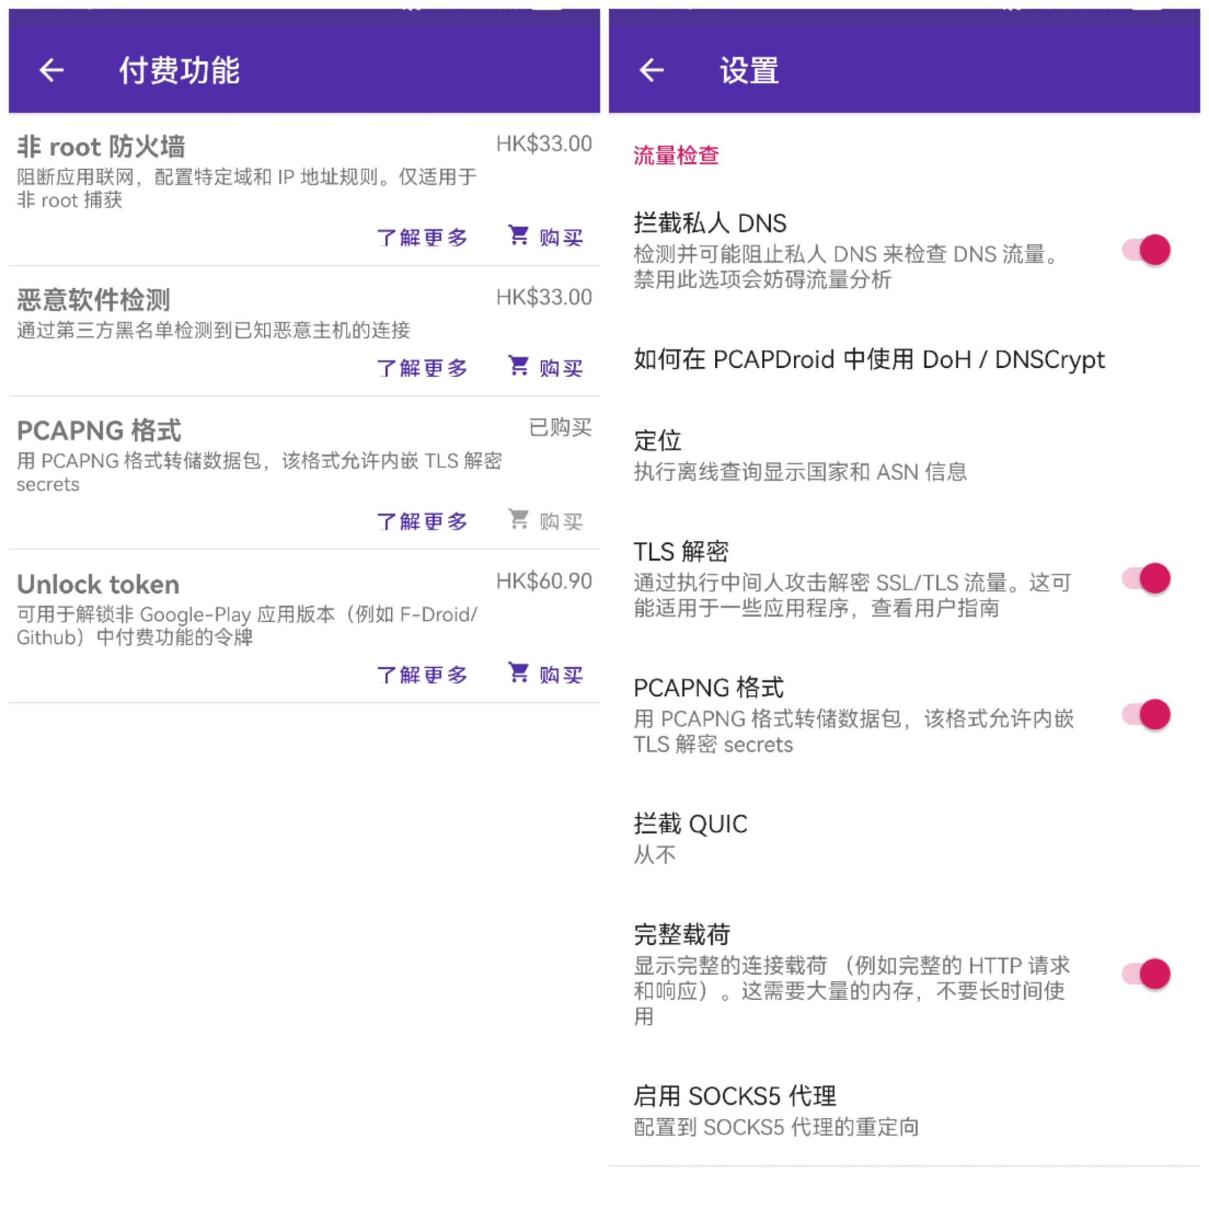Image resolution: width=1209 pixels, height=1209 pixels.
Task: Click the grayed cart icon under PCAPNG 格式
Action: [518, 521]
